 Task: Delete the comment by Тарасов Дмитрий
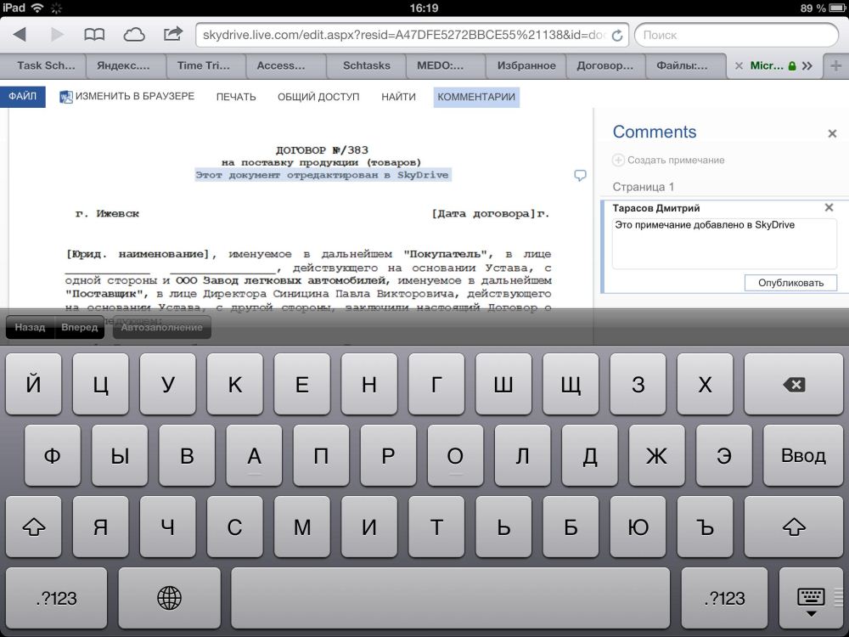pyautogui.click(x=829, y=207)
